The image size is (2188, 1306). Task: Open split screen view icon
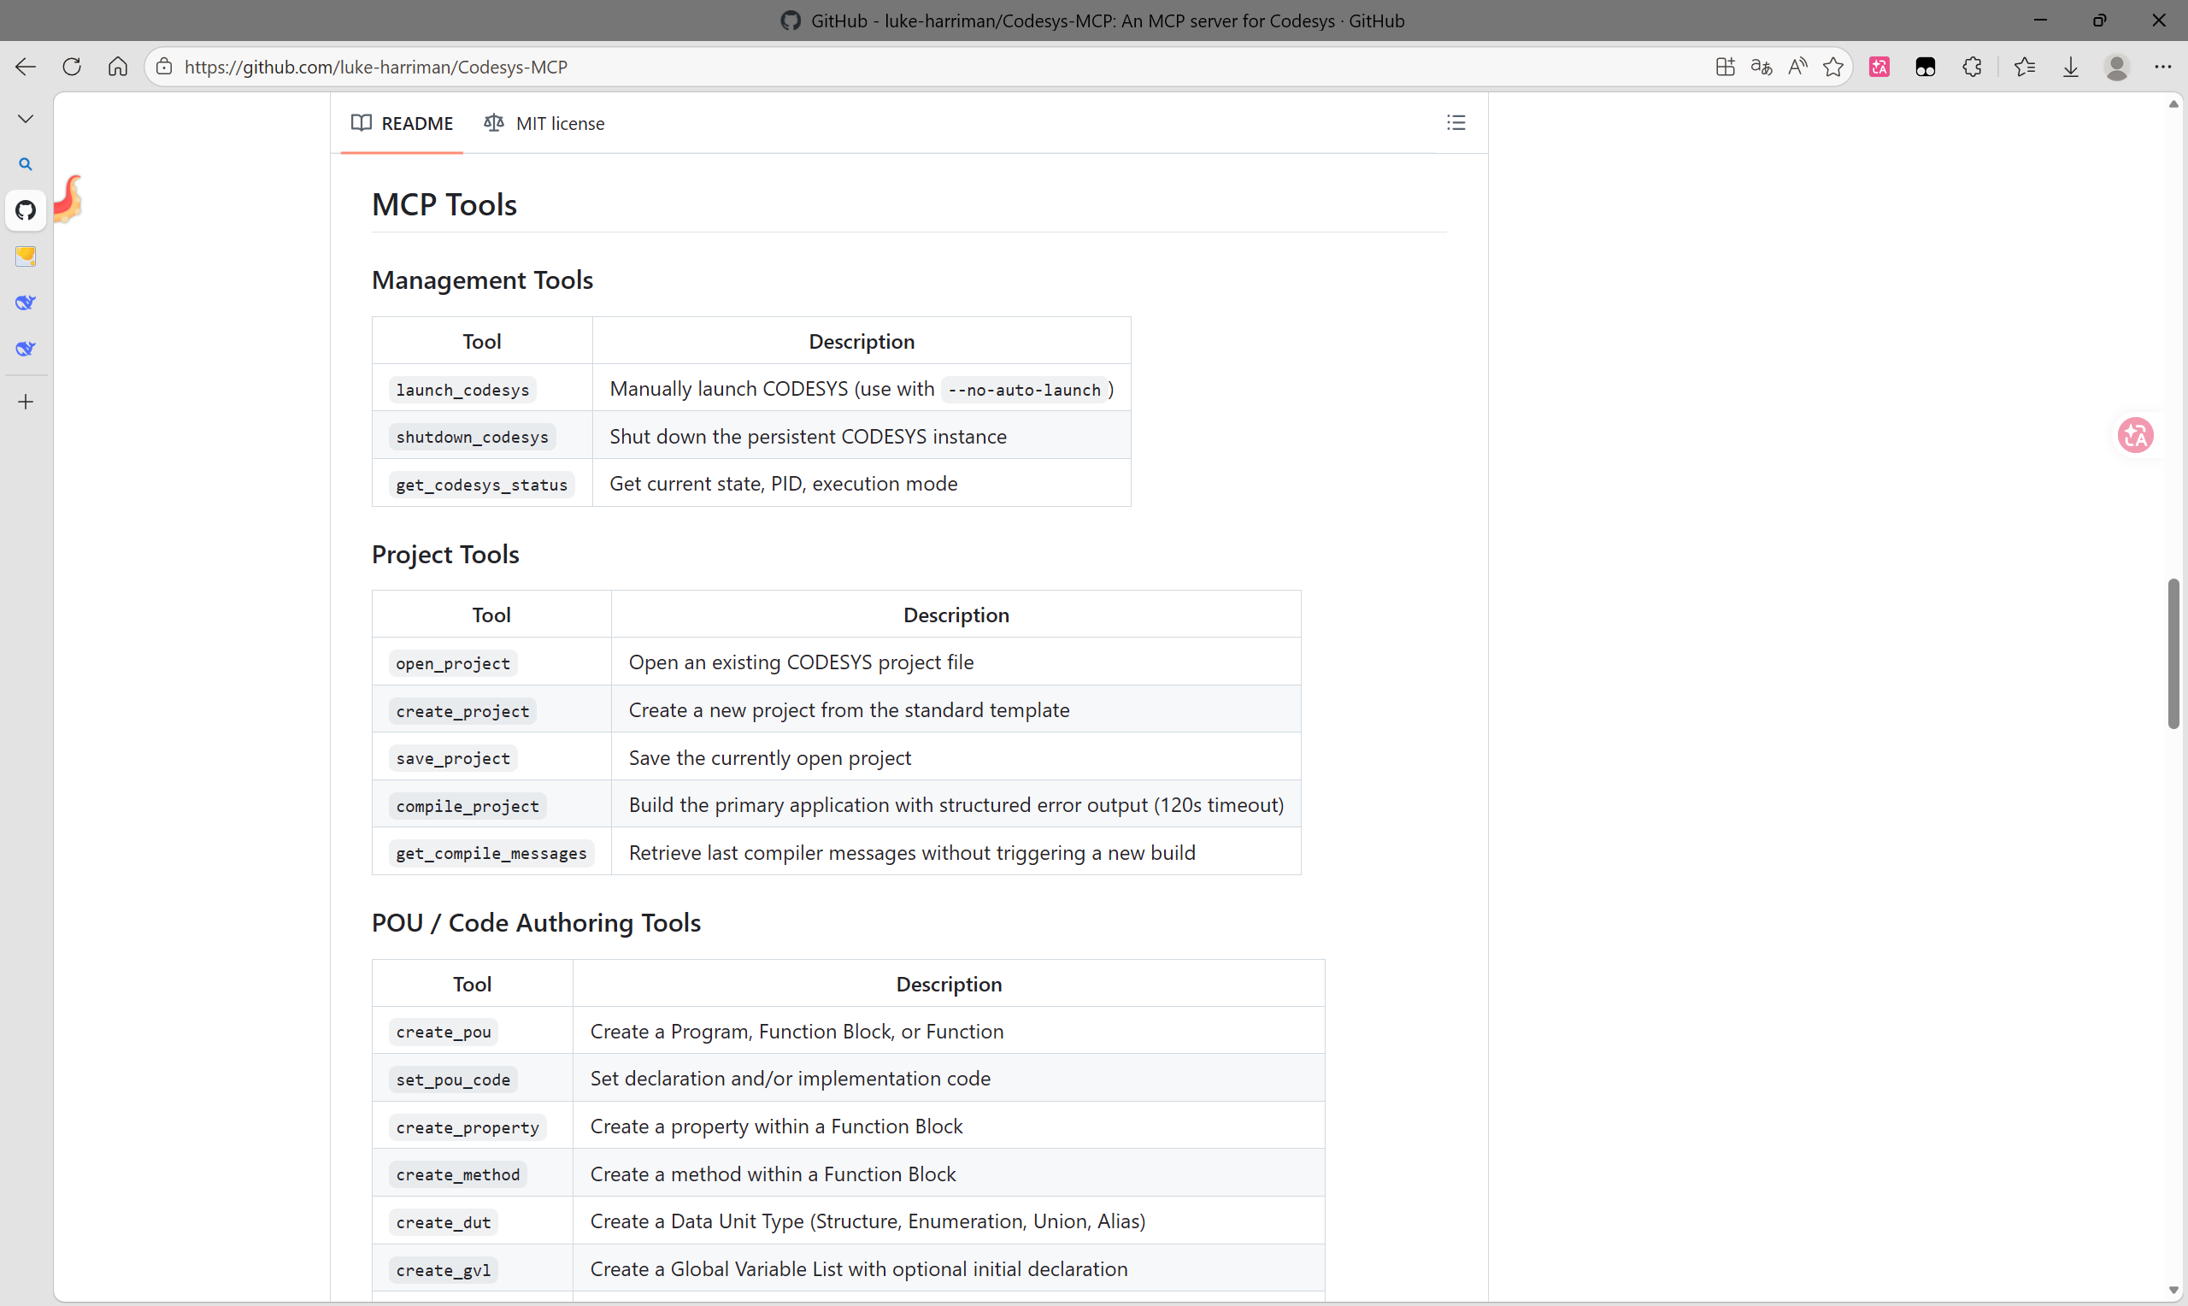(1725, 67)
